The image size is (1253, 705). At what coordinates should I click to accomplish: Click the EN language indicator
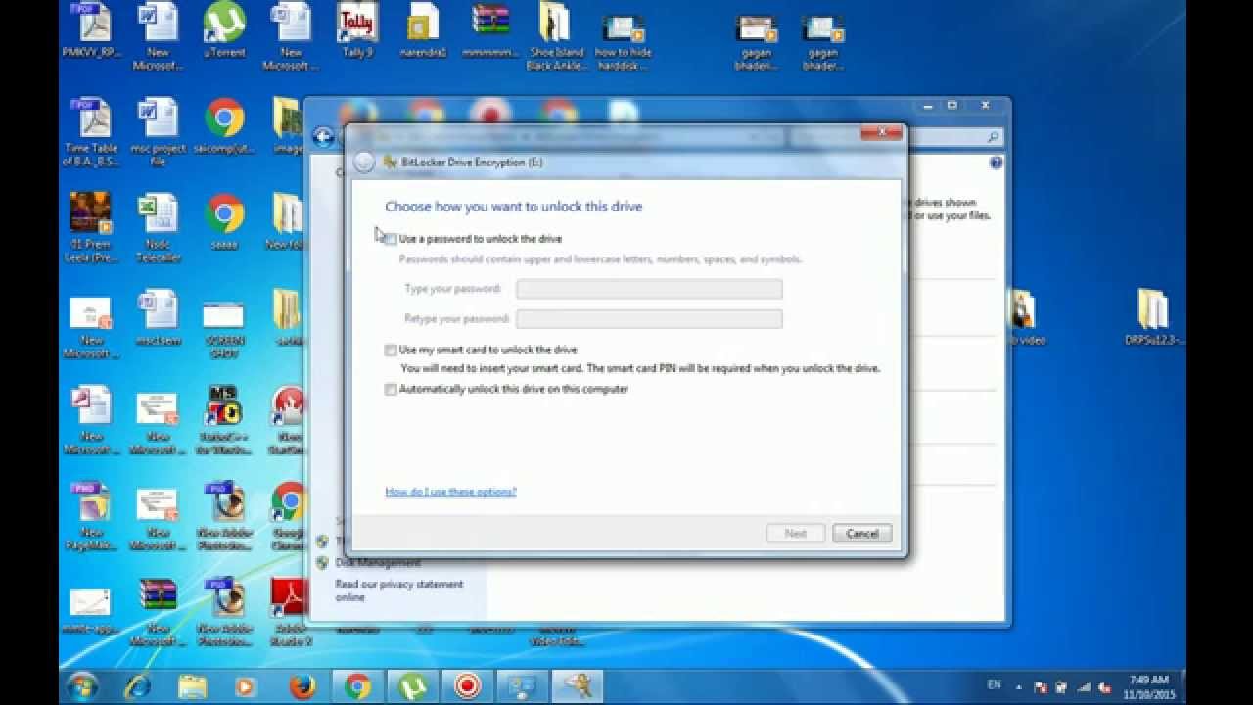[x=994, y=684]
